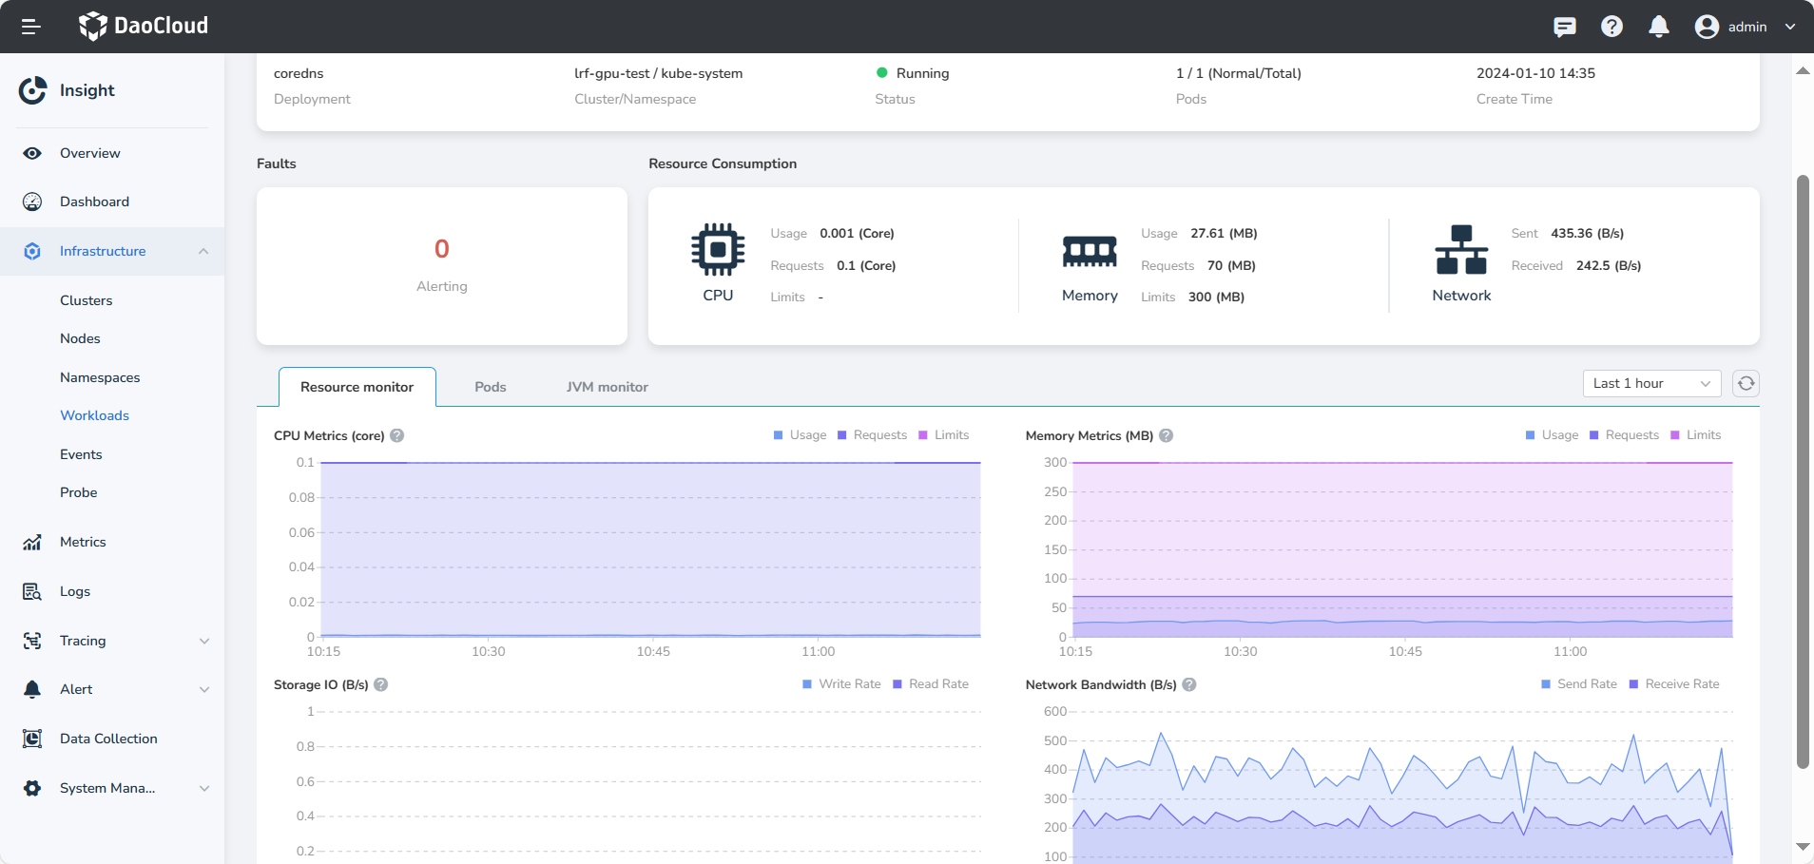Open the Last 1 hour time range dropdown
The image size is (1814, 864).
pyautogui.click(x=1650, y=383)
